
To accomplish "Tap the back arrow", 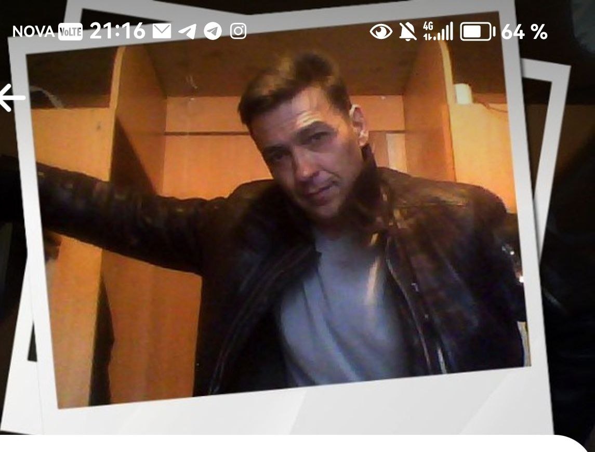I will point(11,98).
